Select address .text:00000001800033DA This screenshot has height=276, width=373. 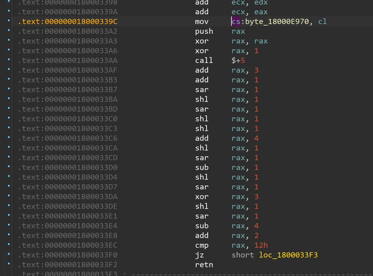(x=68, y=197)
